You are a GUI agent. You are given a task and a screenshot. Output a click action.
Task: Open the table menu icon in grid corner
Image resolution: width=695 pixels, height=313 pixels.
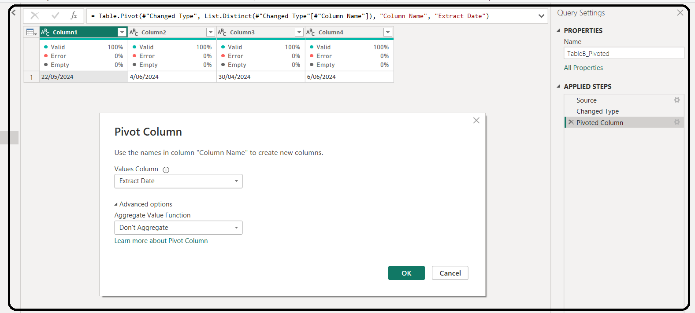pos(31,32)
